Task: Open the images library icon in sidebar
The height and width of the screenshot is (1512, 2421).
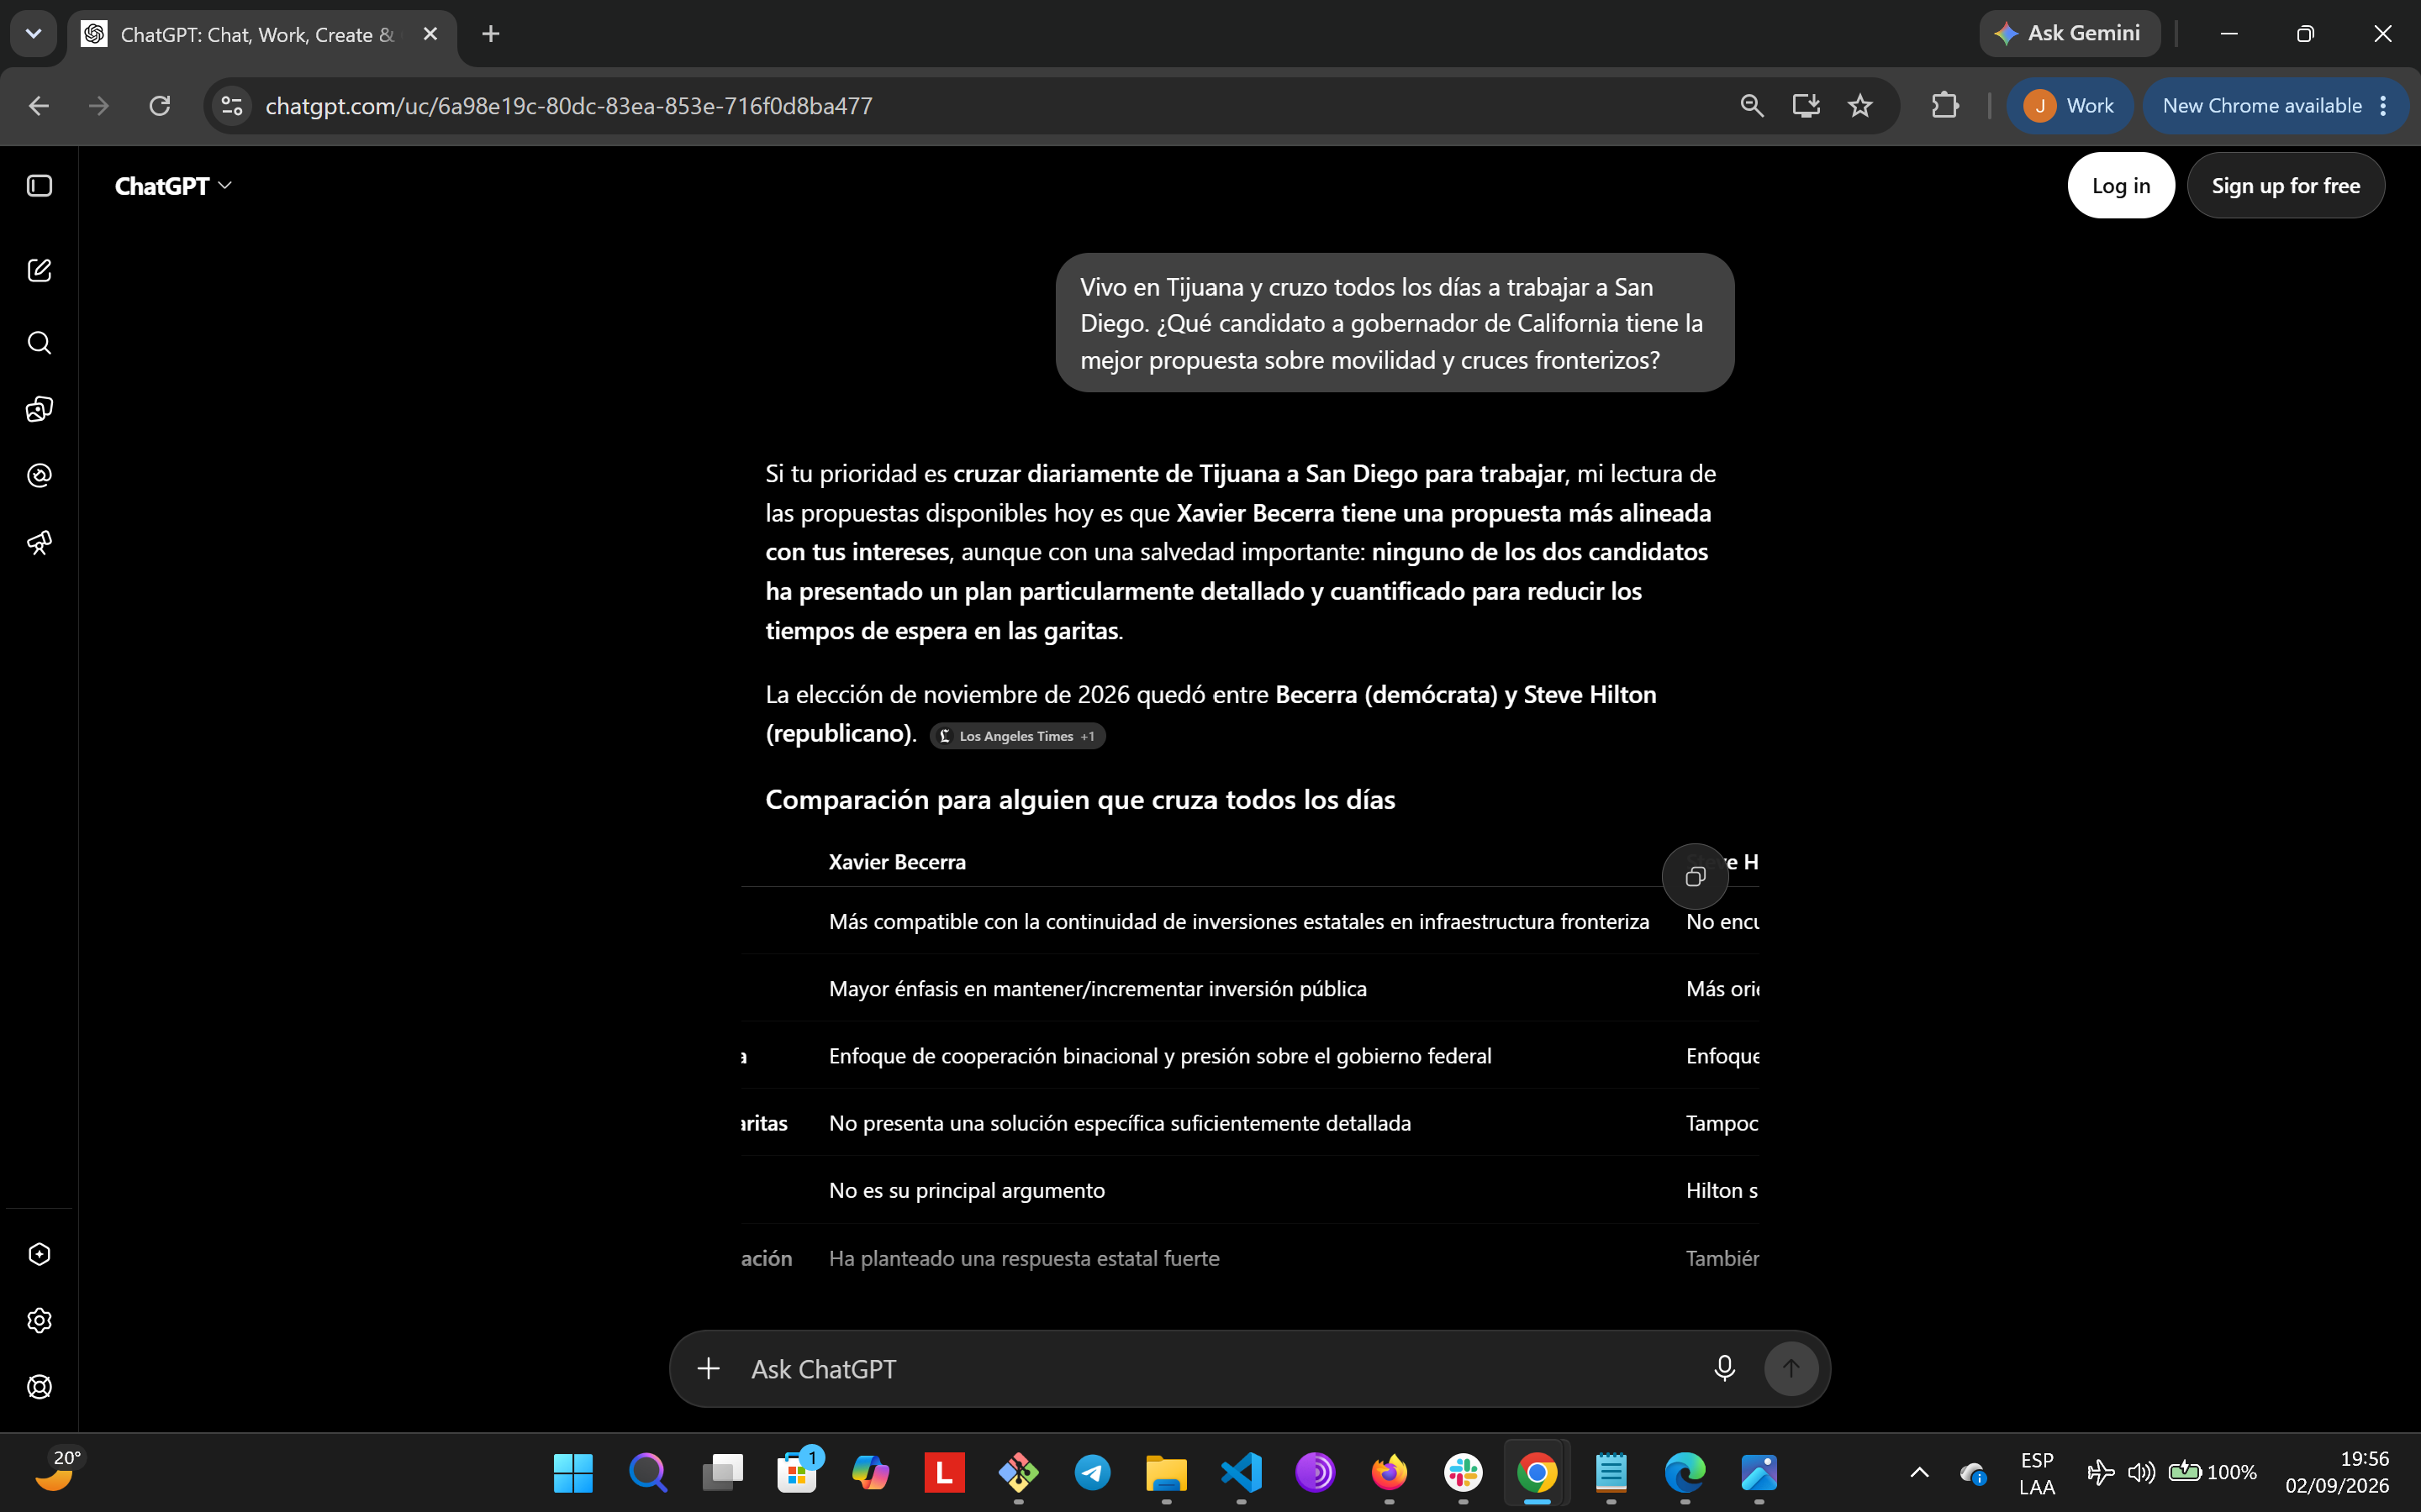Action: (39, 409)
